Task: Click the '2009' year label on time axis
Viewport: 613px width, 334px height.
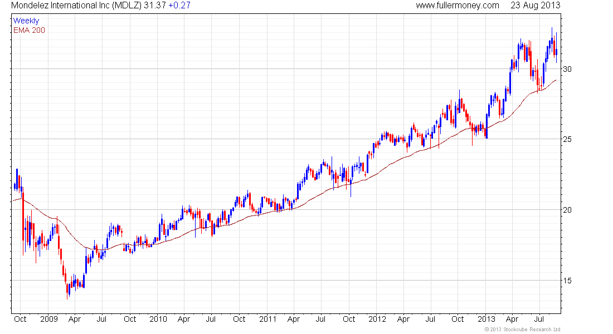Action: [49, 319]
